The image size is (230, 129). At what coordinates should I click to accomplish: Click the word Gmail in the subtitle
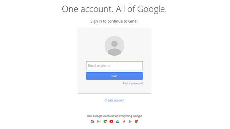[133, 21]
